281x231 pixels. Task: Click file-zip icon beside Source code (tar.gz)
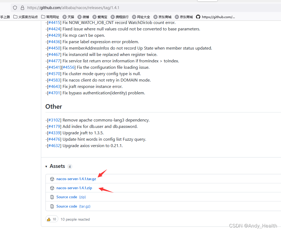[52, 206]
